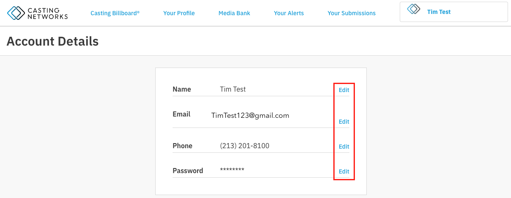The image size is (511, 198).
Task: Change the Password via its Edit link
Action: pos(344,171)
